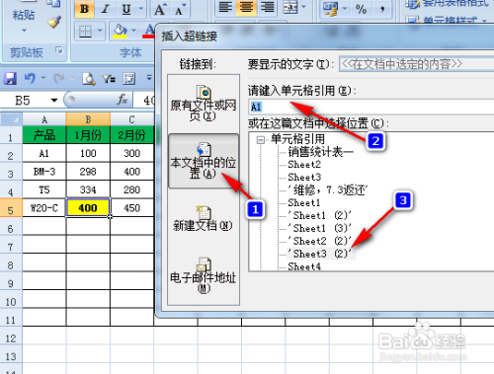Click the accounting number format icon
Image resolution: width=494 pixels, height=374 pixels.
tap(331, 9)
